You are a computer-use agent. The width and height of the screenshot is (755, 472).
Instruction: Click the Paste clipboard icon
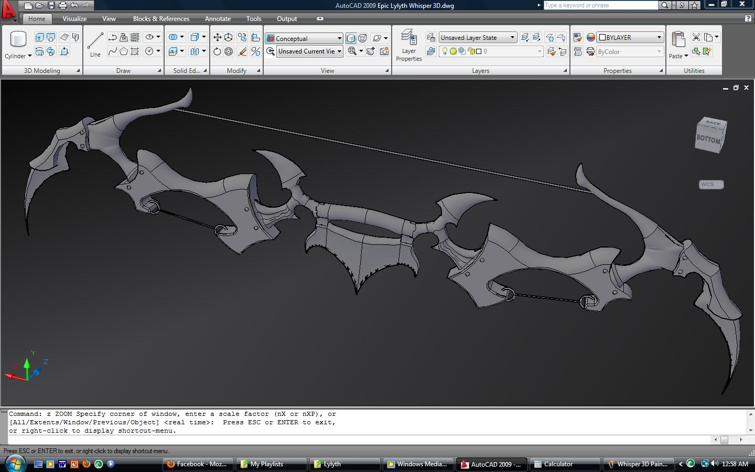point(678,40)
